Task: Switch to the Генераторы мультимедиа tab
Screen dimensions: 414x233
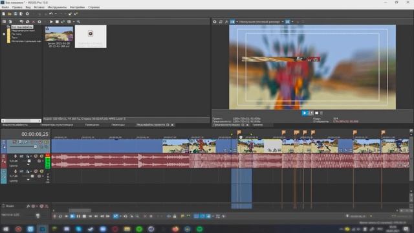Action: [x=57, y=125]
